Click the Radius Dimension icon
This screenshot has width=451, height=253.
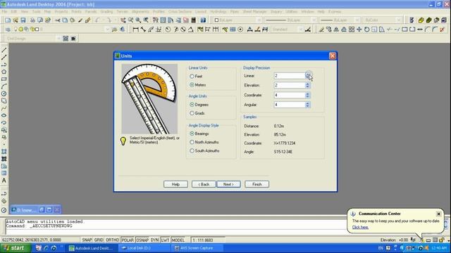tap(168, 30)
